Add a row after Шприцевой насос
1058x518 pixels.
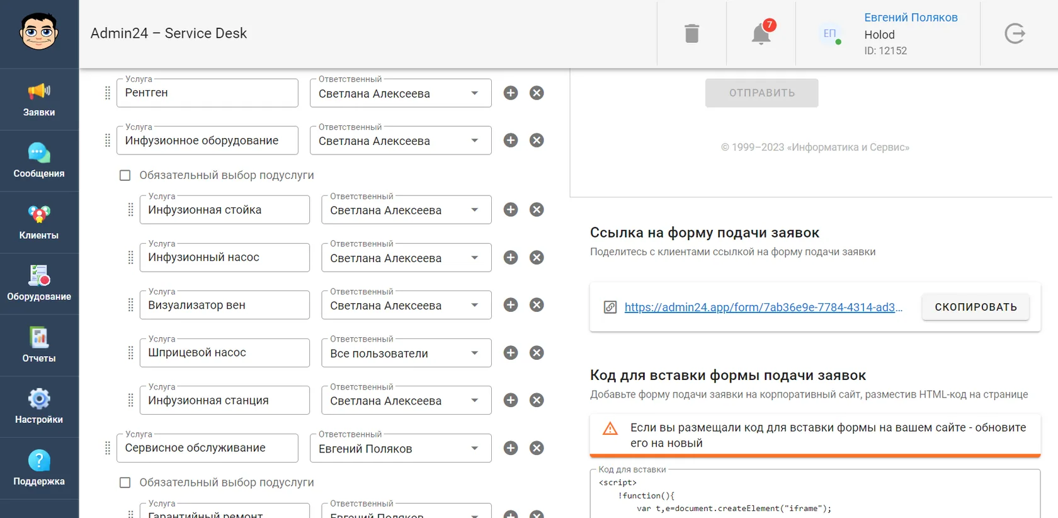click(x=511, y=352)
